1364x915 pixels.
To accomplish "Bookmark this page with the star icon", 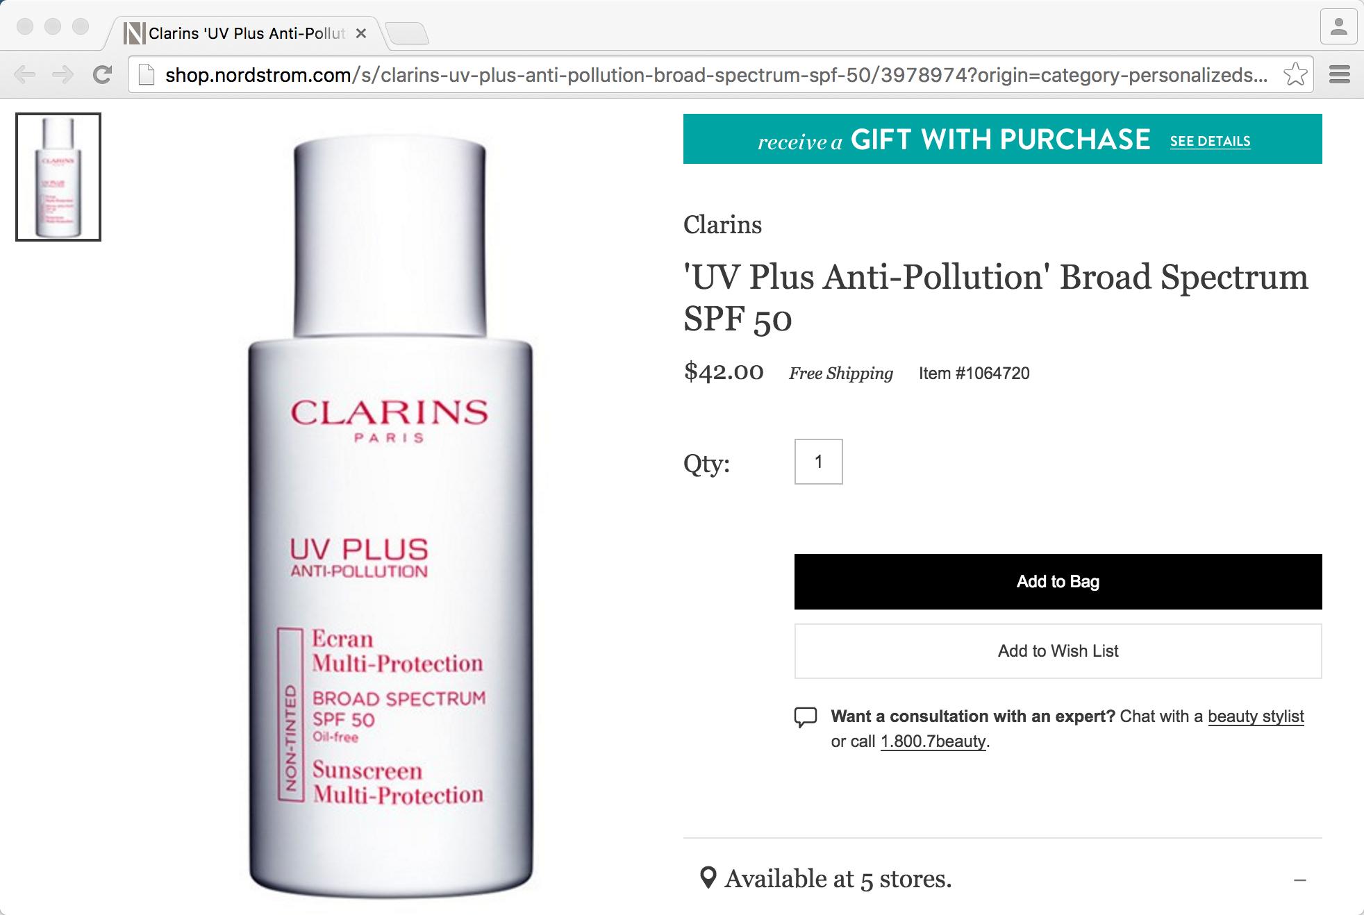I will click(x=1295, y=74).
